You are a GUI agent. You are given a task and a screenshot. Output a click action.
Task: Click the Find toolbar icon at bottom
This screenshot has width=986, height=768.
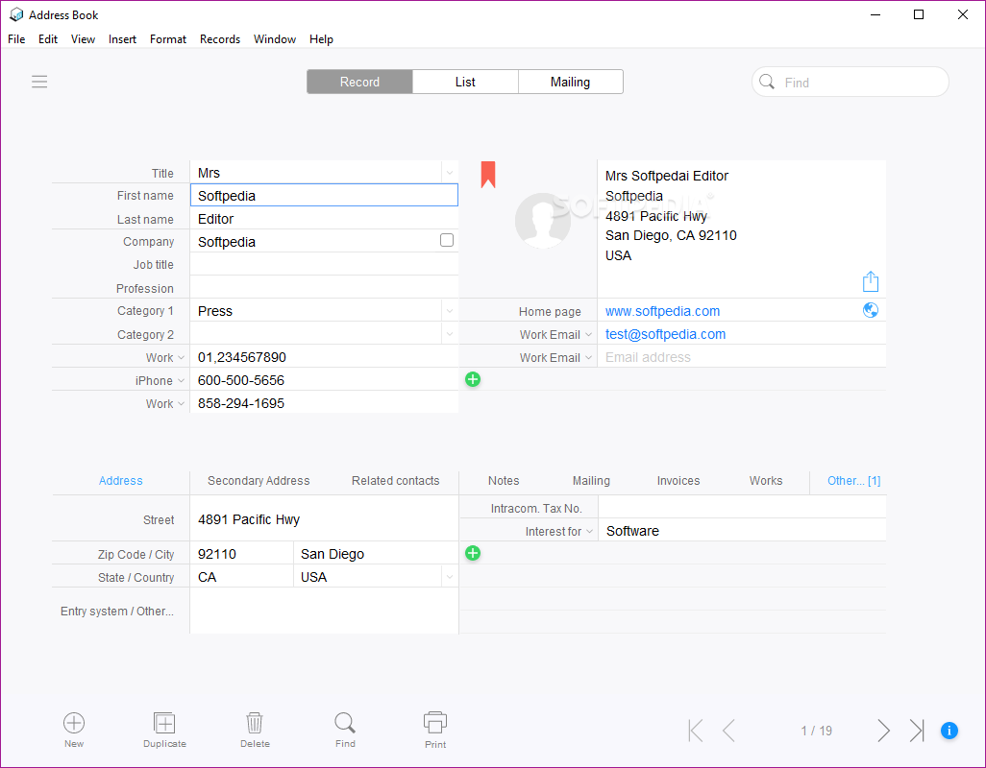[x=345, y=730]
